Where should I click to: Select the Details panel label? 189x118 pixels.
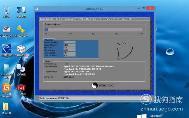[48, 61]
